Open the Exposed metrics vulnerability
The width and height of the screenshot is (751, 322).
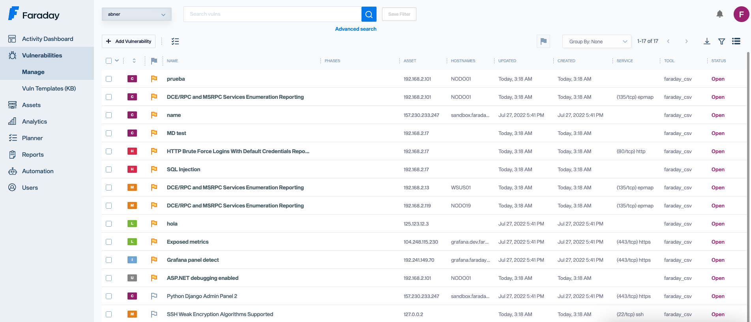pos(187,242)
